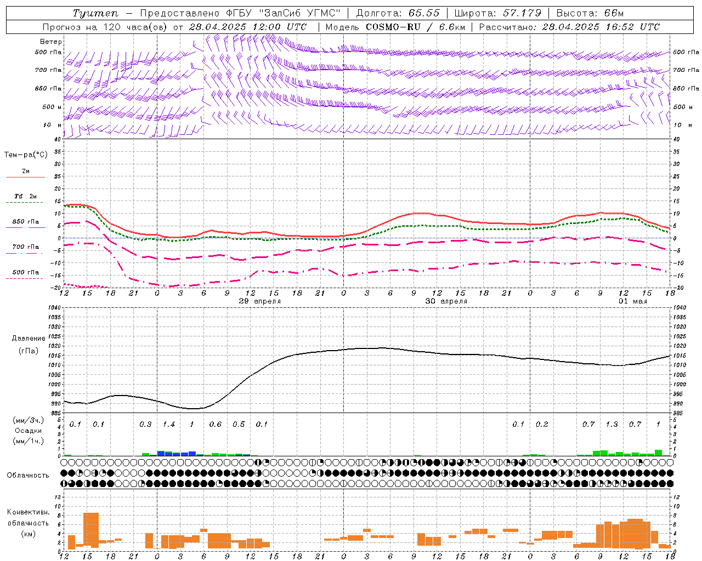Click the "700 гПа" temperature legend entry
This screenshot has height=561, width=702.
pyautogui.click(x=25, y=247)
